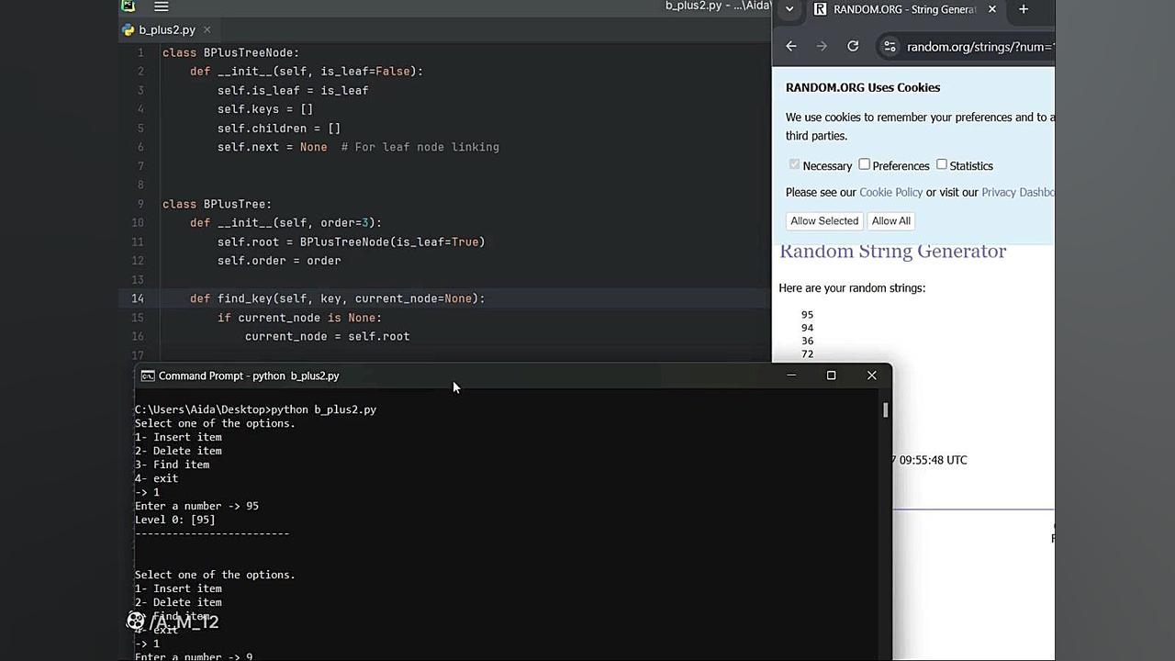
Task: Close the RANDOM.ORG browser tab
Action: [991, 9]
